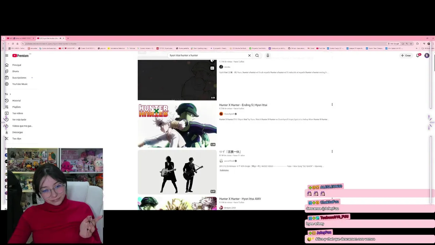Open Historial in sidebar
435x245 pixels.
[x=16, y=101]
